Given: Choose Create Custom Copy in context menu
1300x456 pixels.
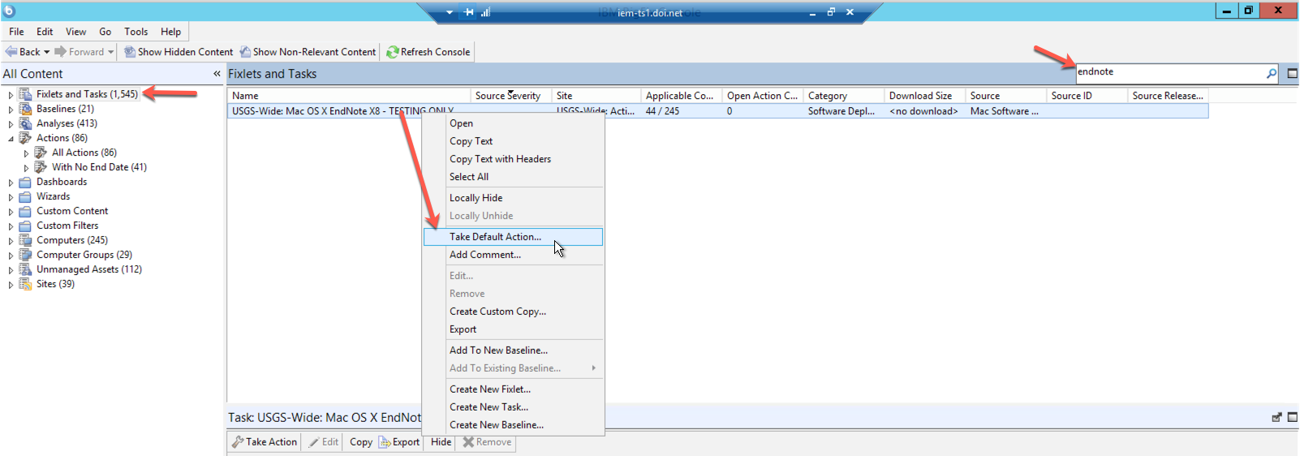Looking at the screenshot, I should [513, 312].
